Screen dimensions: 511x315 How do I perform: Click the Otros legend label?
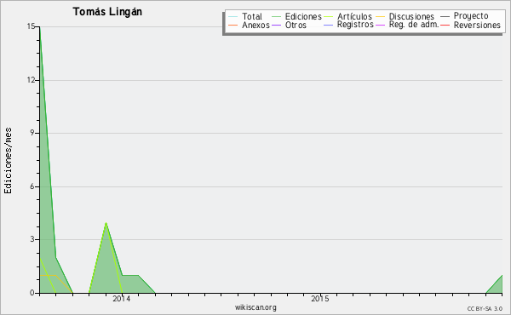296,25
